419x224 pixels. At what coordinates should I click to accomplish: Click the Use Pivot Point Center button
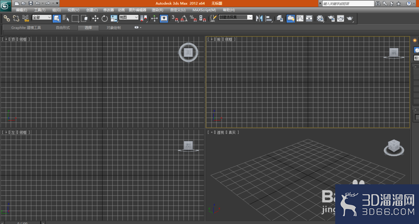[x=144, y=18]
